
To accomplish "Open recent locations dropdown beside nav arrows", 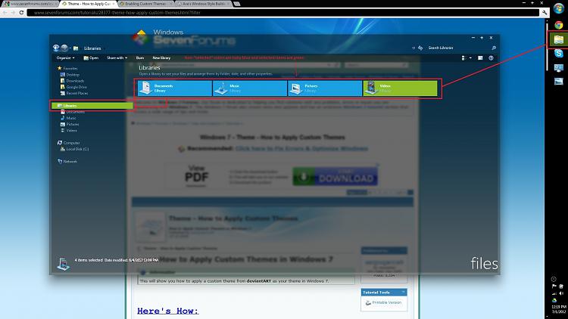I will click(x=70, y=48).
